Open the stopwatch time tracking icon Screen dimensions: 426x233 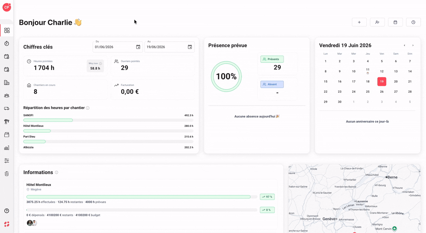click(7, 43)
